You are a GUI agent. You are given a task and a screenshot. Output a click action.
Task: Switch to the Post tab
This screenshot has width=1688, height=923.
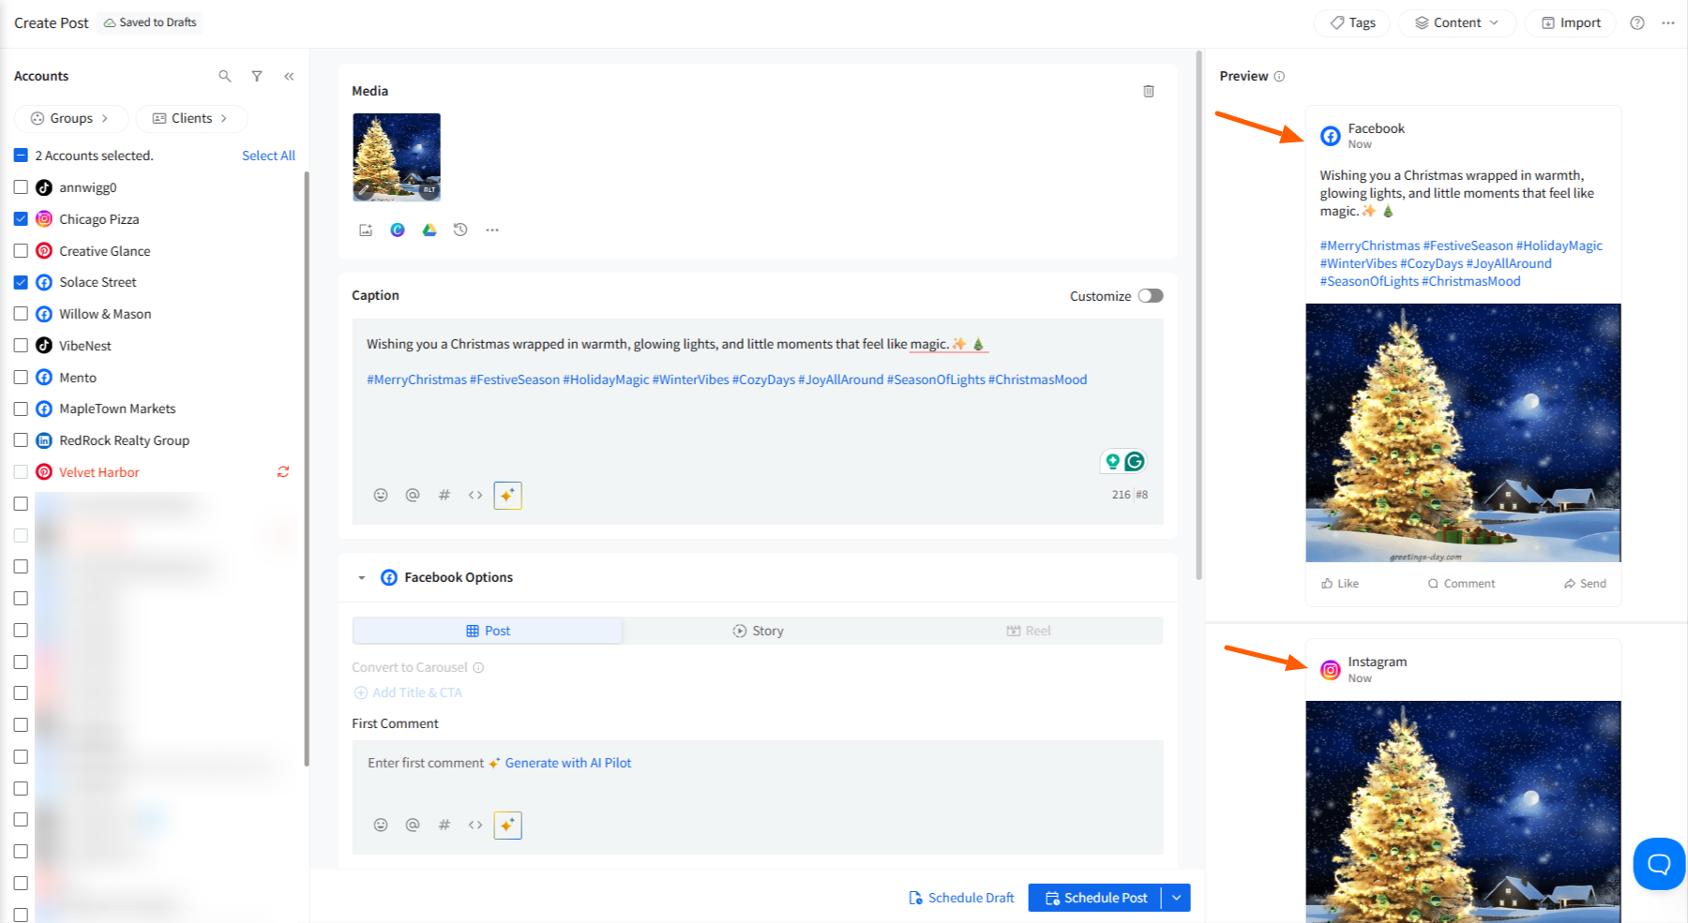pos(488,631)
